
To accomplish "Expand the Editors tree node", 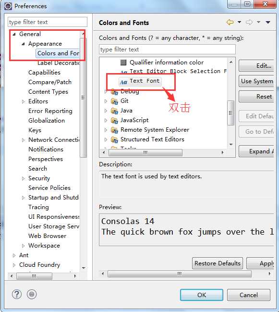I will click(x=23, y=101).
